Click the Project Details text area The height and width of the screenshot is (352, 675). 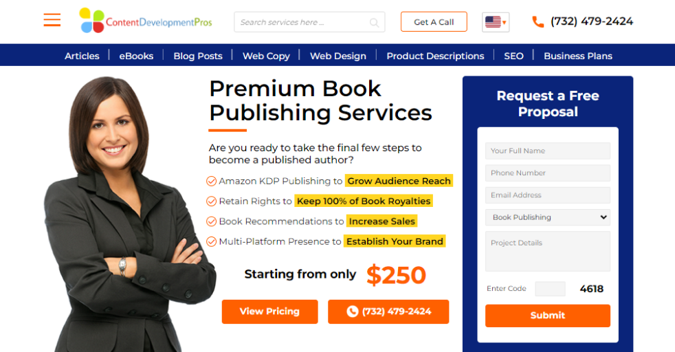(x=548, y=252)
